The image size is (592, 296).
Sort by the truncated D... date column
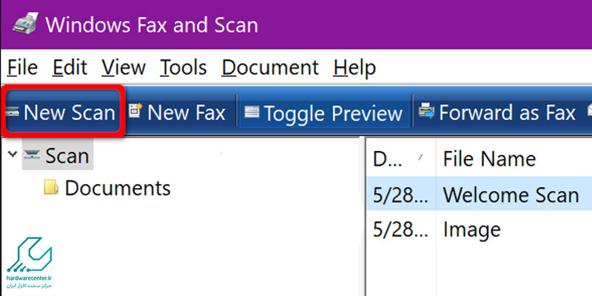point(400,158)
